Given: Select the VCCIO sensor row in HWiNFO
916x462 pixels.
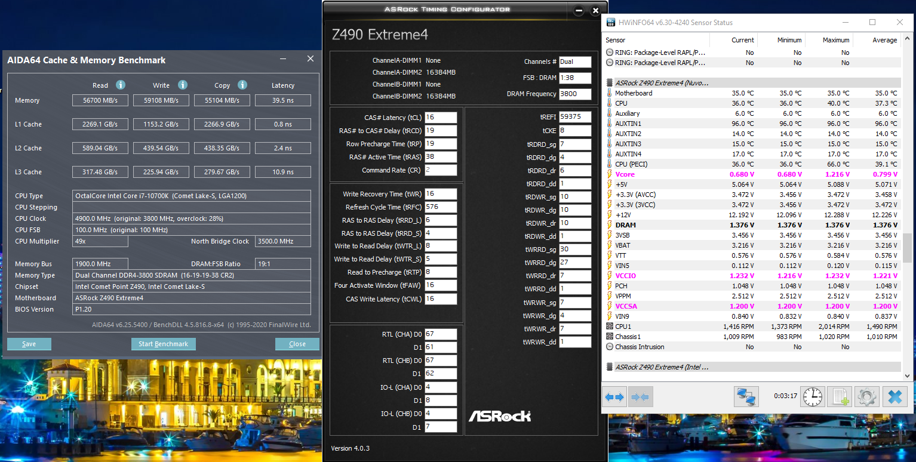Looking at the screenshot, I should 752,276.
